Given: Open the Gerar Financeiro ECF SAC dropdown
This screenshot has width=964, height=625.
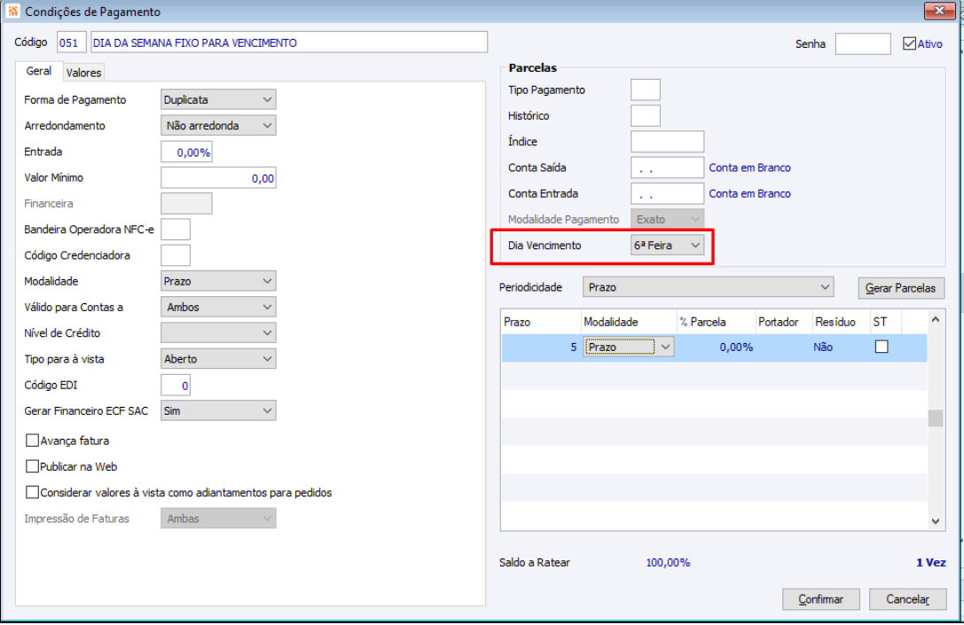Looking at the screenshot, I should 218,410.
